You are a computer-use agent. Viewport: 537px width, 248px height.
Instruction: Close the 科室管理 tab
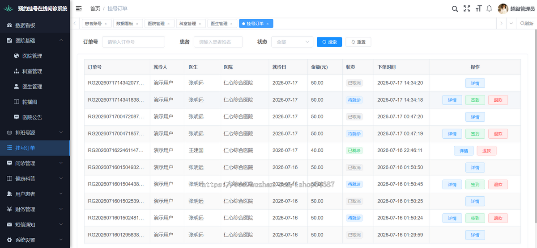tap(200, 24)
